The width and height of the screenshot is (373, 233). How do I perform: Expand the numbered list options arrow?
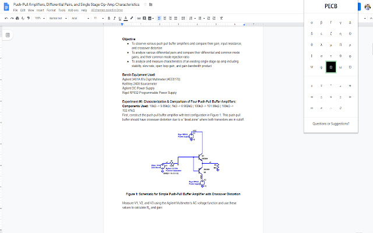coord(195,18)
